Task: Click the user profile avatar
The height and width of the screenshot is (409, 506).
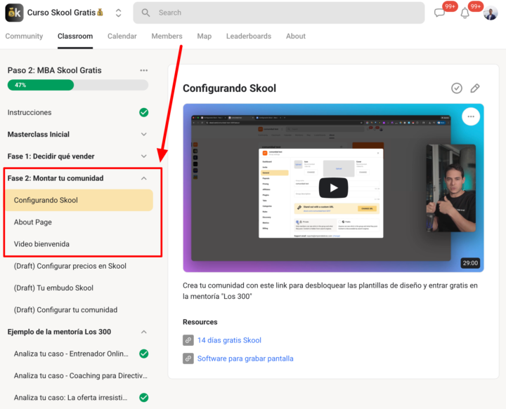Action: pyautogui.click(x=491, y=13)
